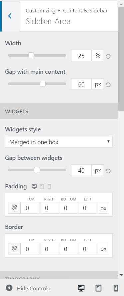Click scrollbar down arrow
The height and width of the screenshot is (296, 124).
(121, 275)
